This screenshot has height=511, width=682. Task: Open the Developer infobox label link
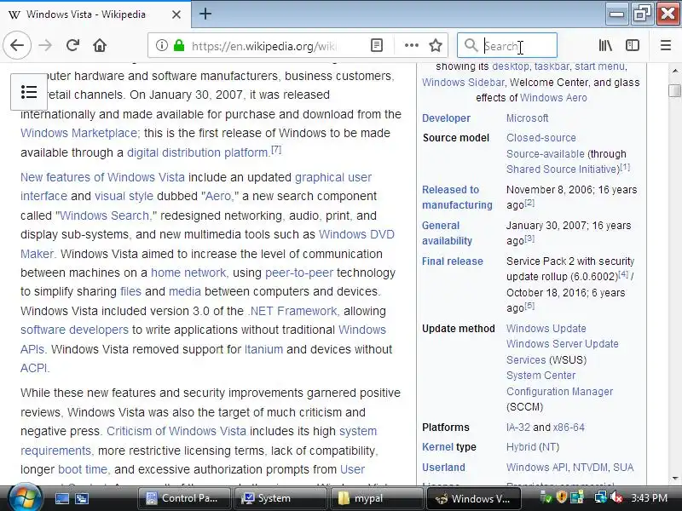coord(446,118)
